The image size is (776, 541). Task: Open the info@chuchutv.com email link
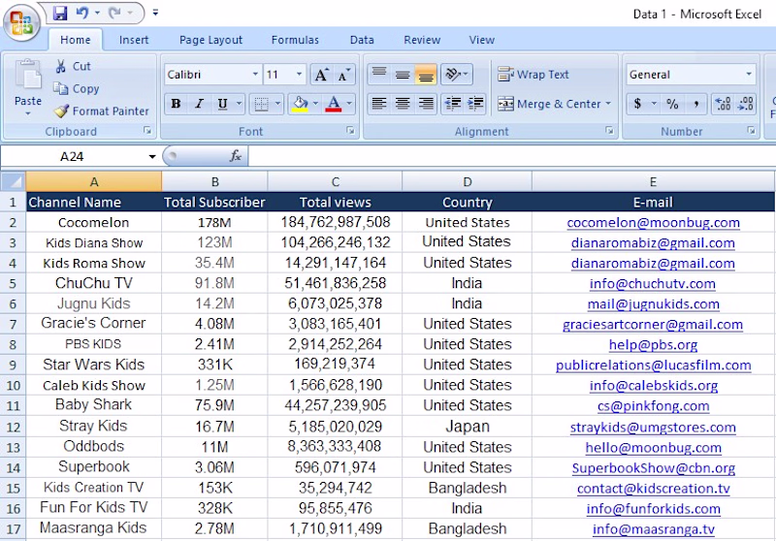coord(652,283)
